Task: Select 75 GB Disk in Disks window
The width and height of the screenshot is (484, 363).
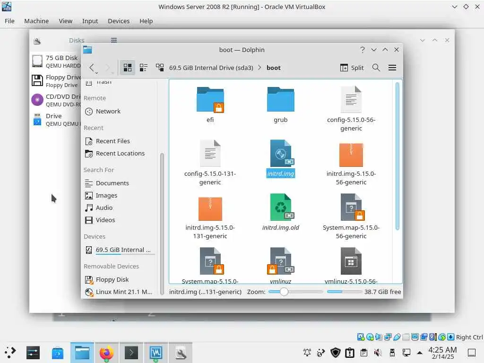Action: (56, 61)
